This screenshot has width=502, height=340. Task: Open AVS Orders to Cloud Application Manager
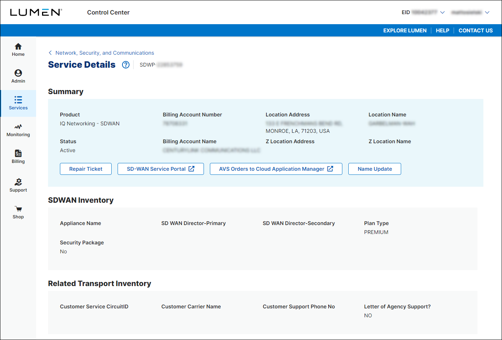[x=276, y=169]
